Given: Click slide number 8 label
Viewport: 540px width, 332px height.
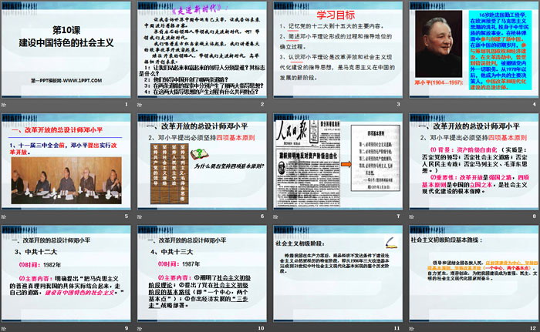Looking at the screenshot, I should [x=535, y=216].
